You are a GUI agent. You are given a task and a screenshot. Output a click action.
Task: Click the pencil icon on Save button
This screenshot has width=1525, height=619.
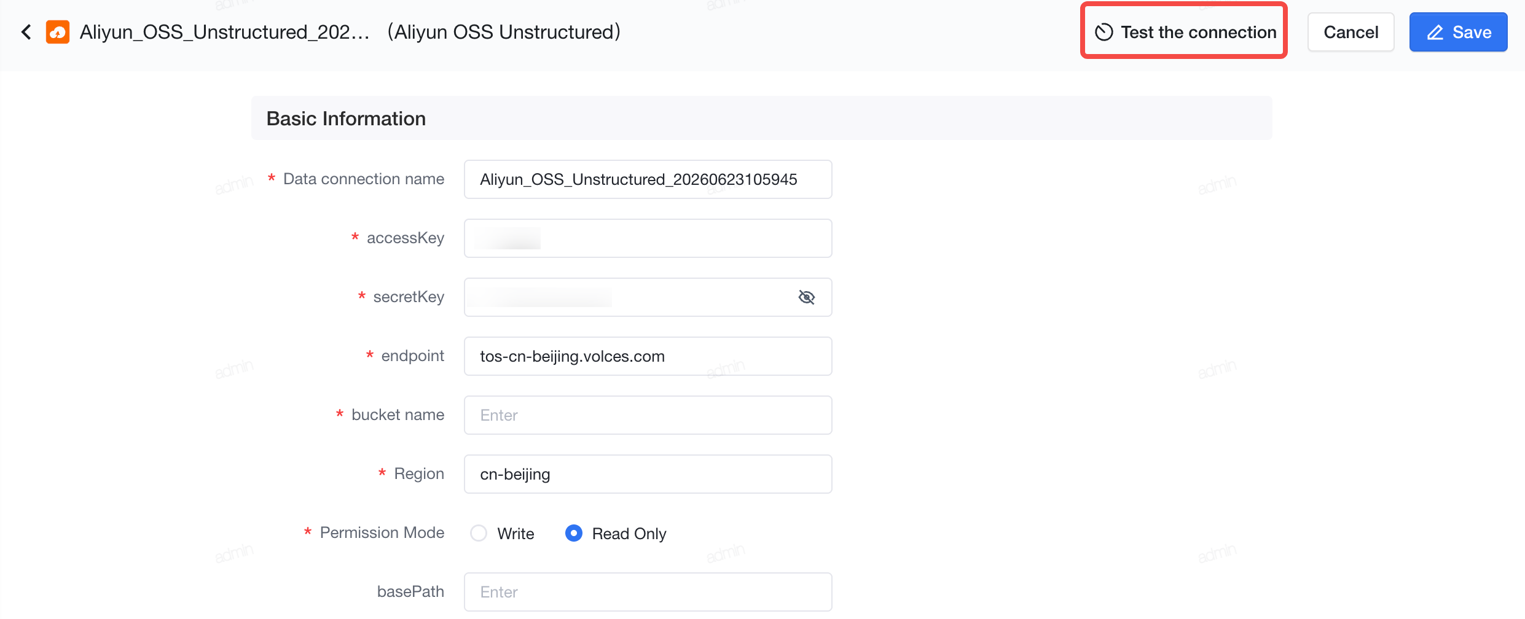pyautogui.click(x=1435, y=32)
